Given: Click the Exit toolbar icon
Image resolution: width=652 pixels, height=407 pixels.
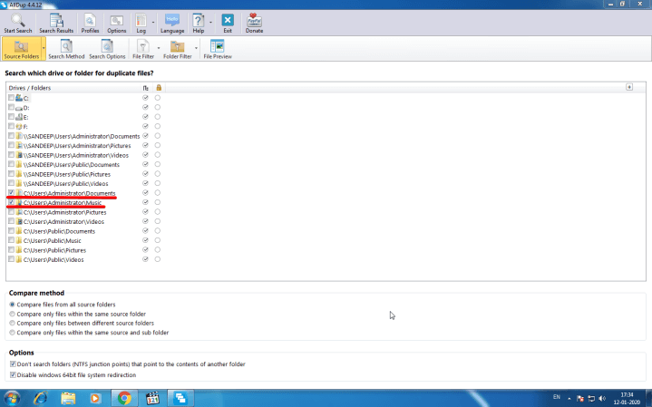Looking at the screenshot, I should [x=228, y=24].
